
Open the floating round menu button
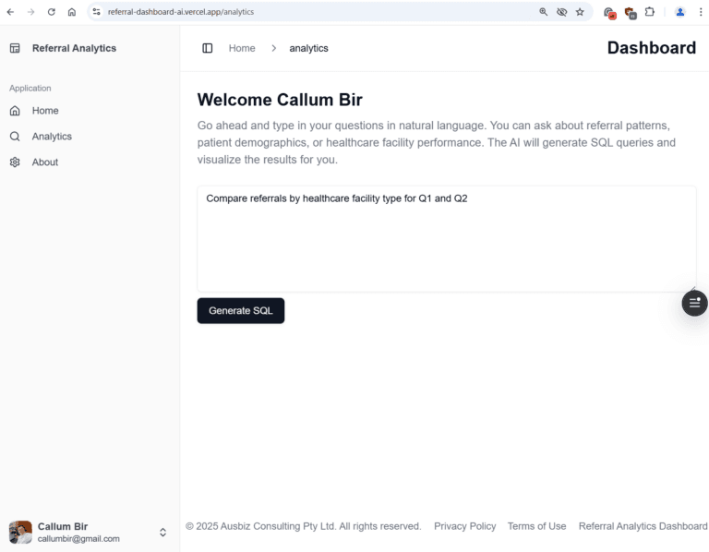(x=694, y=303)
